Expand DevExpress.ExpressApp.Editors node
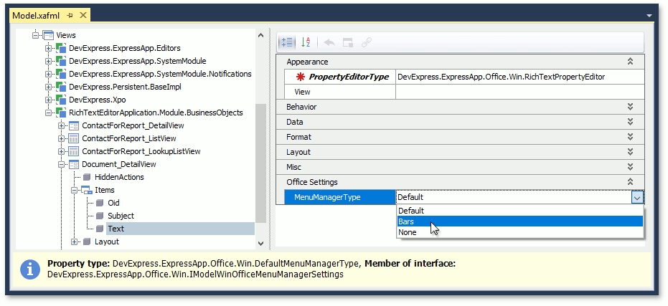This screenshot has width=668, height=306. [48, 48]
